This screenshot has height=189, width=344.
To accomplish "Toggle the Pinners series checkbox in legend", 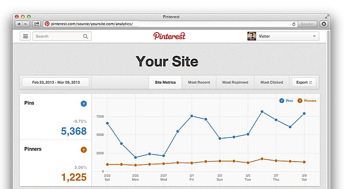I will (300, 101).
